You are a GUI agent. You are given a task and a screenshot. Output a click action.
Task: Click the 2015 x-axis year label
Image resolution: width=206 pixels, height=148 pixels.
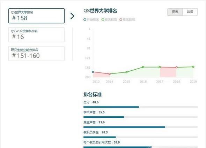coord(126,82)
